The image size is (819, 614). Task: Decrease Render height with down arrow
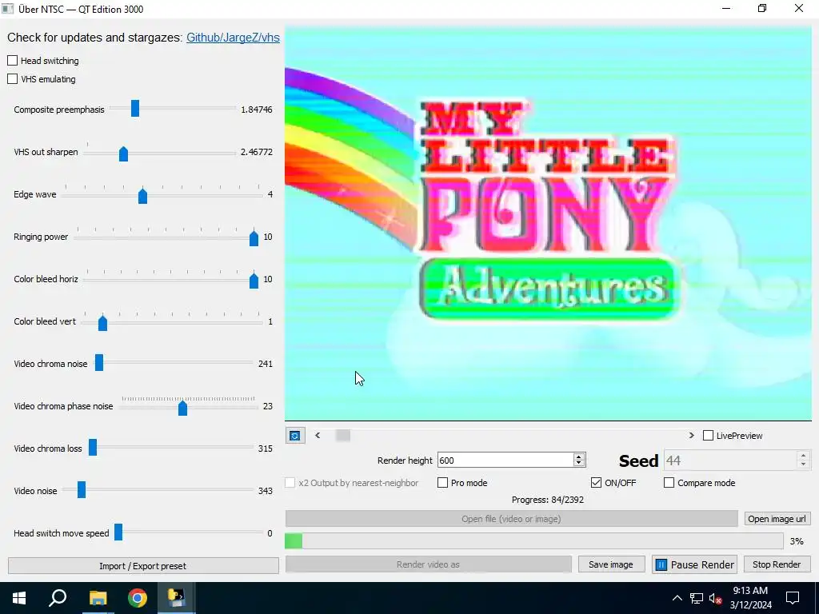point(578,463)
